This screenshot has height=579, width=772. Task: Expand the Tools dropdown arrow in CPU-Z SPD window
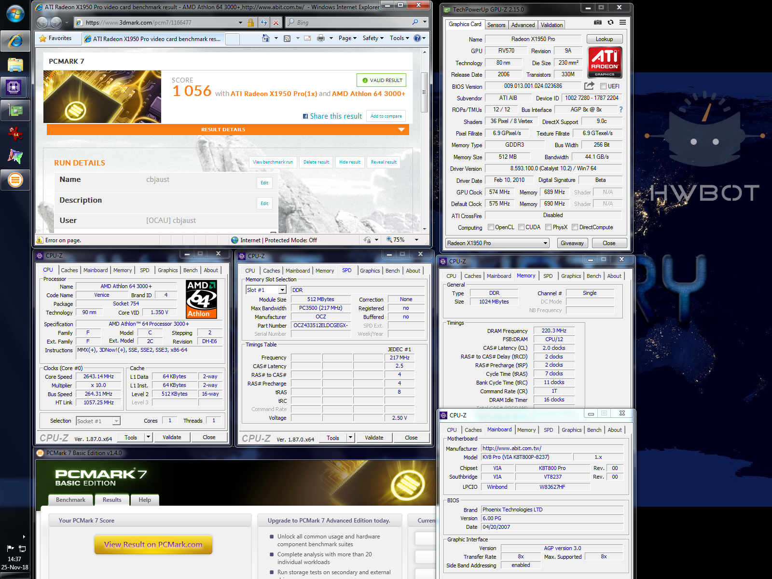coord(351,438)
